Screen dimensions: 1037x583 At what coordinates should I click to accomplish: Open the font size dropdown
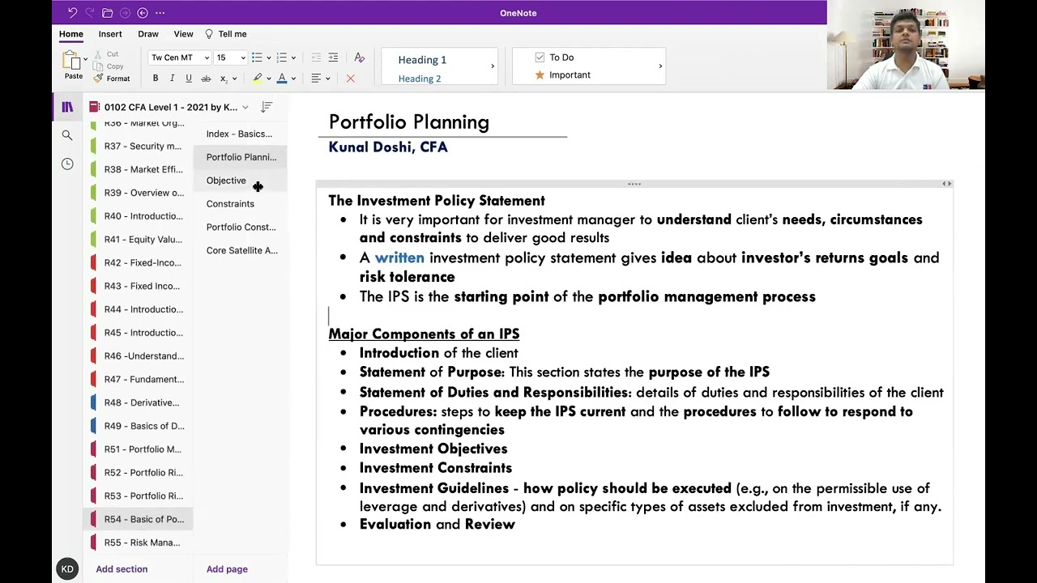pos(242,57)
